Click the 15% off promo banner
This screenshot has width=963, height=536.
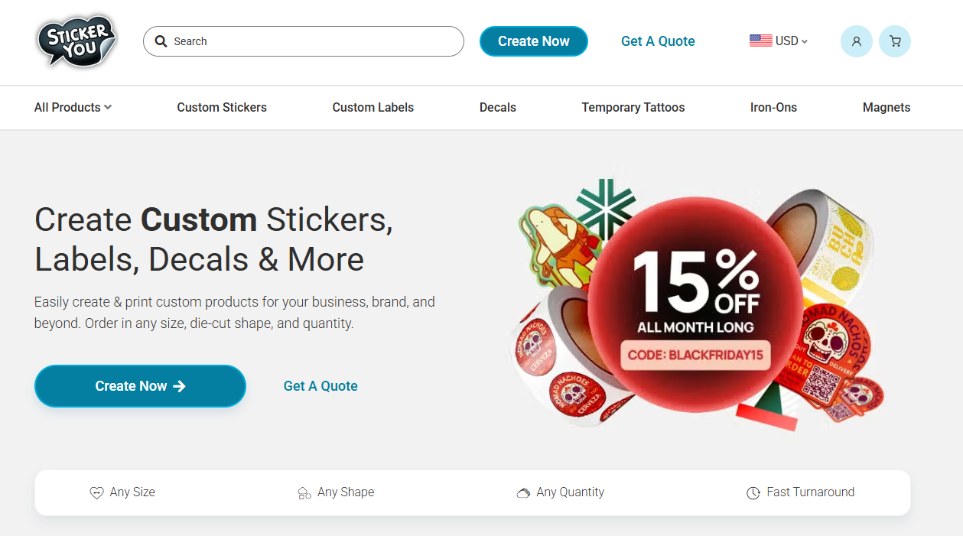point(695,306)
